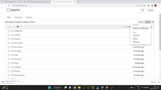Tick the Saved Games folder checkbox
Viewport: 161px width, 90px height.
(9, 75)
